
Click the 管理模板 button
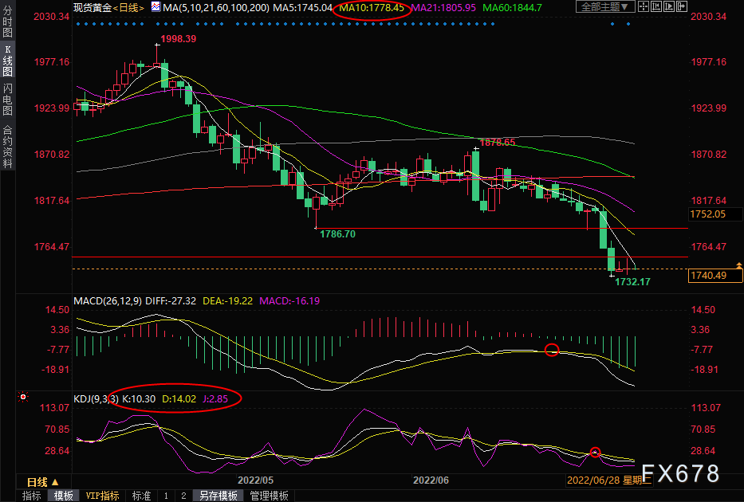pos(269,496)
